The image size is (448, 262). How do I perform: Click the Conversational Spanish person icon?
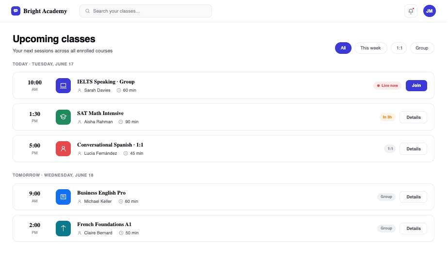(63, 149)
